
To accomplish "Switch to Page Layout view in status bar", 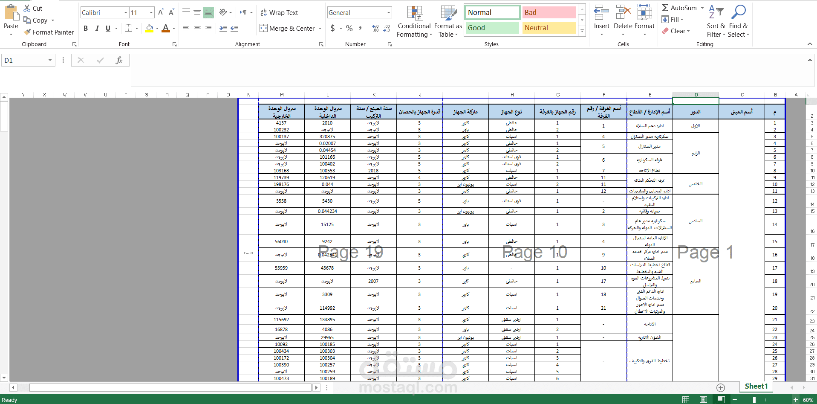I will [703, 399].
